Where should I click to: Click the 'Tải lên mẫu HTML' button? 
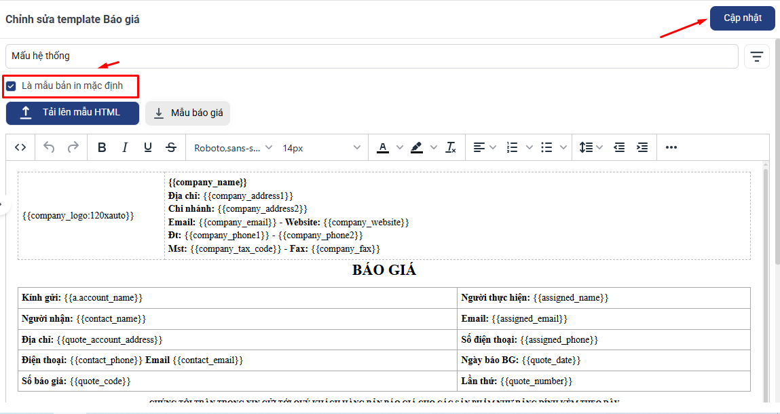(73, 113)
